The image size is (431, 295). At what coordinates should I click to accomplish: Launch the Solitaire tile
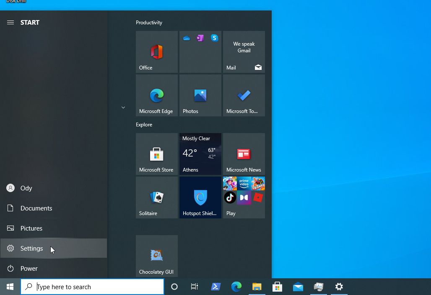click(x=157, y=198)
